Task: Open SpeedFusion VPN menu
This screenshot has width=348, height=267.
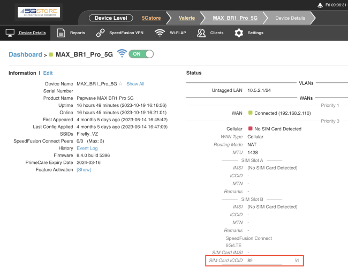Action: (126, 33)
